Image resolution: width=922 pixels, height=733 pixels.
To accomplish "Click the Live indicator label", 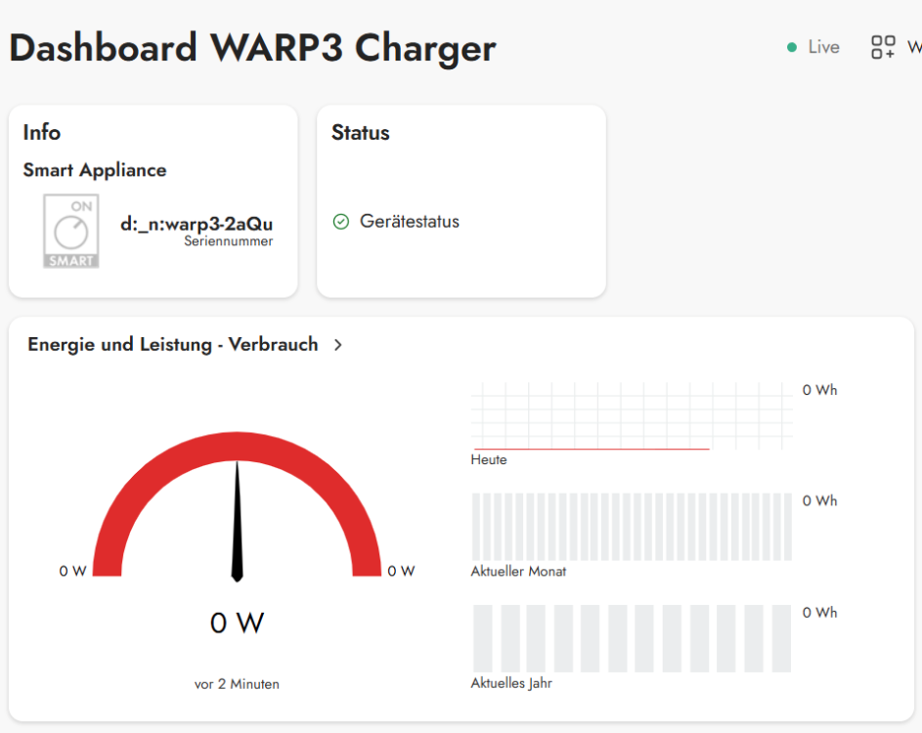I will click(823, 47).
